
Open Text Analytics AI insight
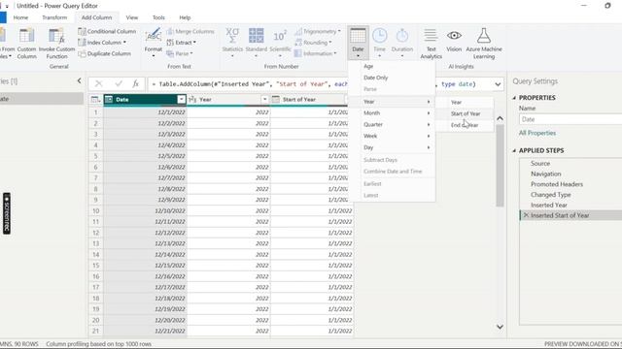pyautogui.click(x=431, y=44)
